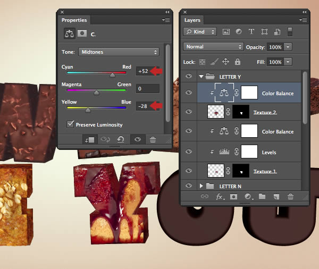This screenshot has height=269, width=319.
Task: Lock transparent pixels icon
Action: [x=202, y=62]
